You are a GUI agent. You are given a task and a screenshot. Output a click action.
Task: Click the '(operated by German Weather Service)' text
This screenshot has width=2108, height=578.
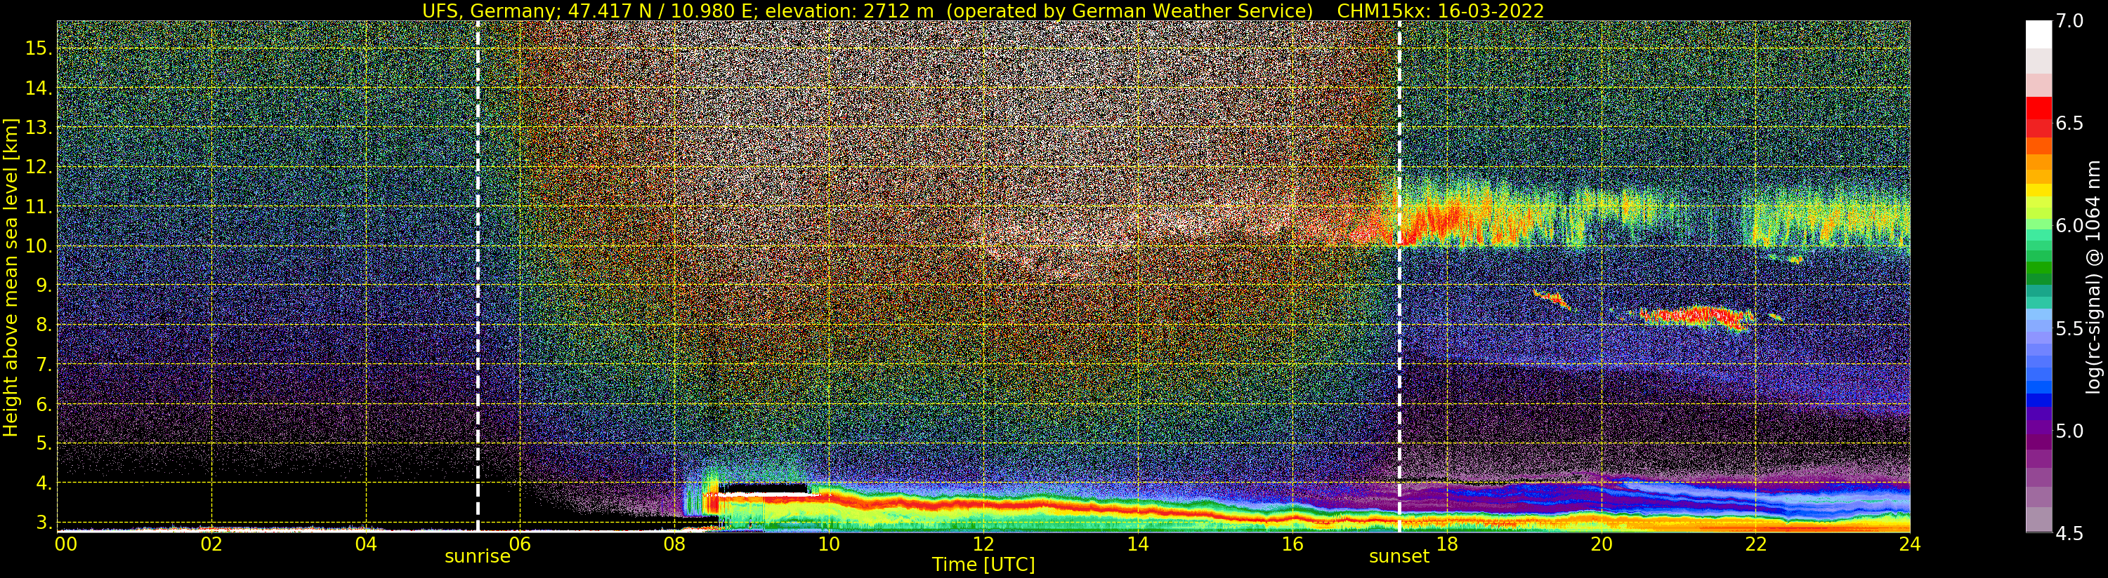pos(1130,11)
